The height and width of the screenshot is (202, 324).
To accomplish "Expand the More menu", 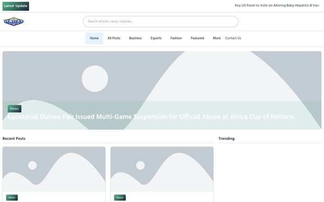I will pyautogui.click(x=216, y=38).
